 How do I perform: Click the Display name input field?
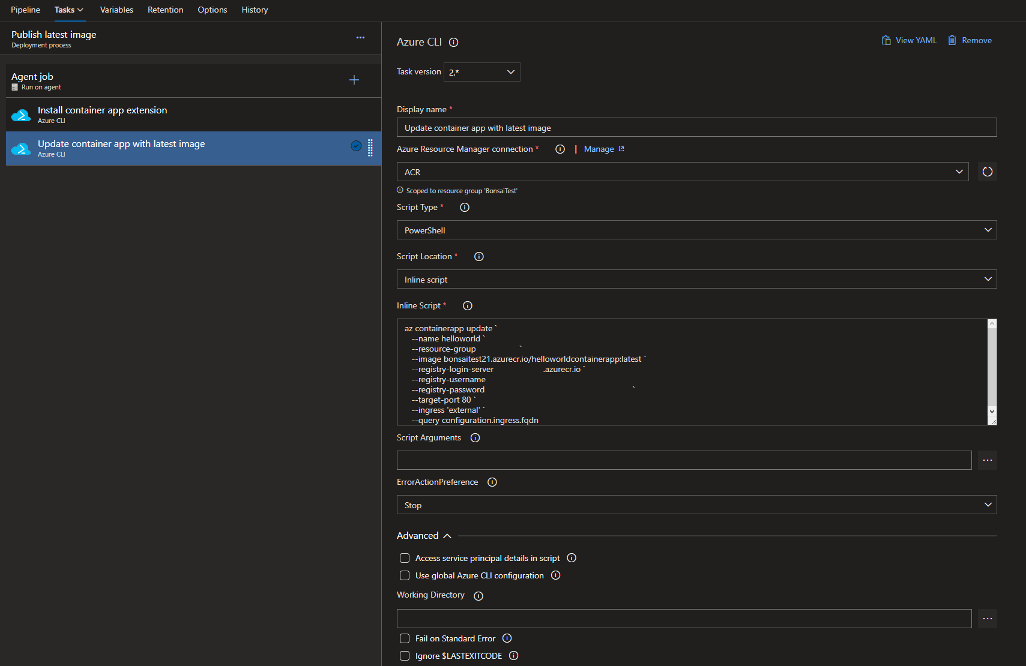[x=697, y=127]
